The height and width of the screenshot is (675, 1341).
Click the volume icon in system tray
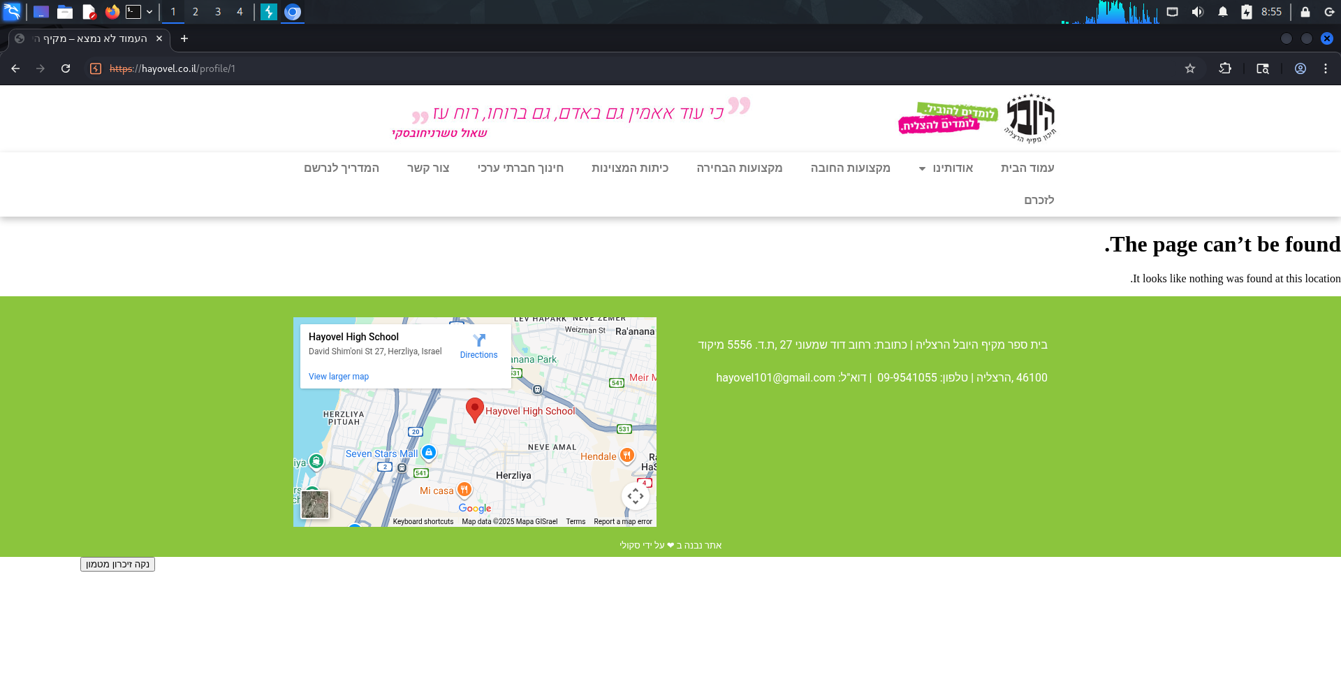[1198, 12]
